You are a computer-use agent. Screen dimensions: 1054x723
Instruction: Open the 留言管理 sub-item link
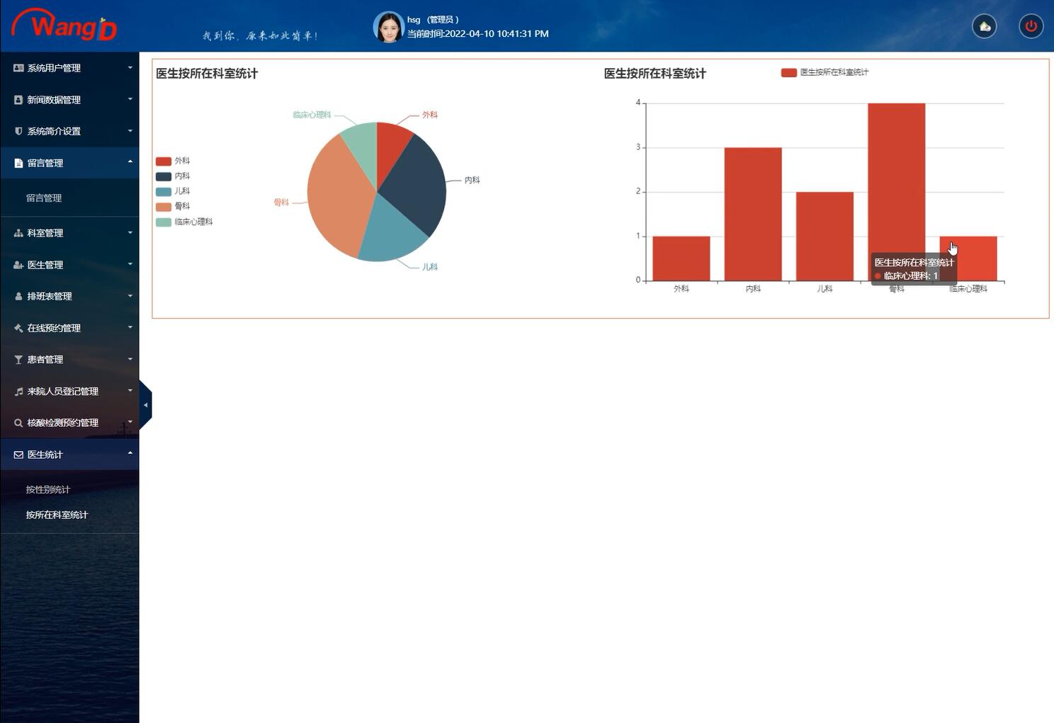44,198
